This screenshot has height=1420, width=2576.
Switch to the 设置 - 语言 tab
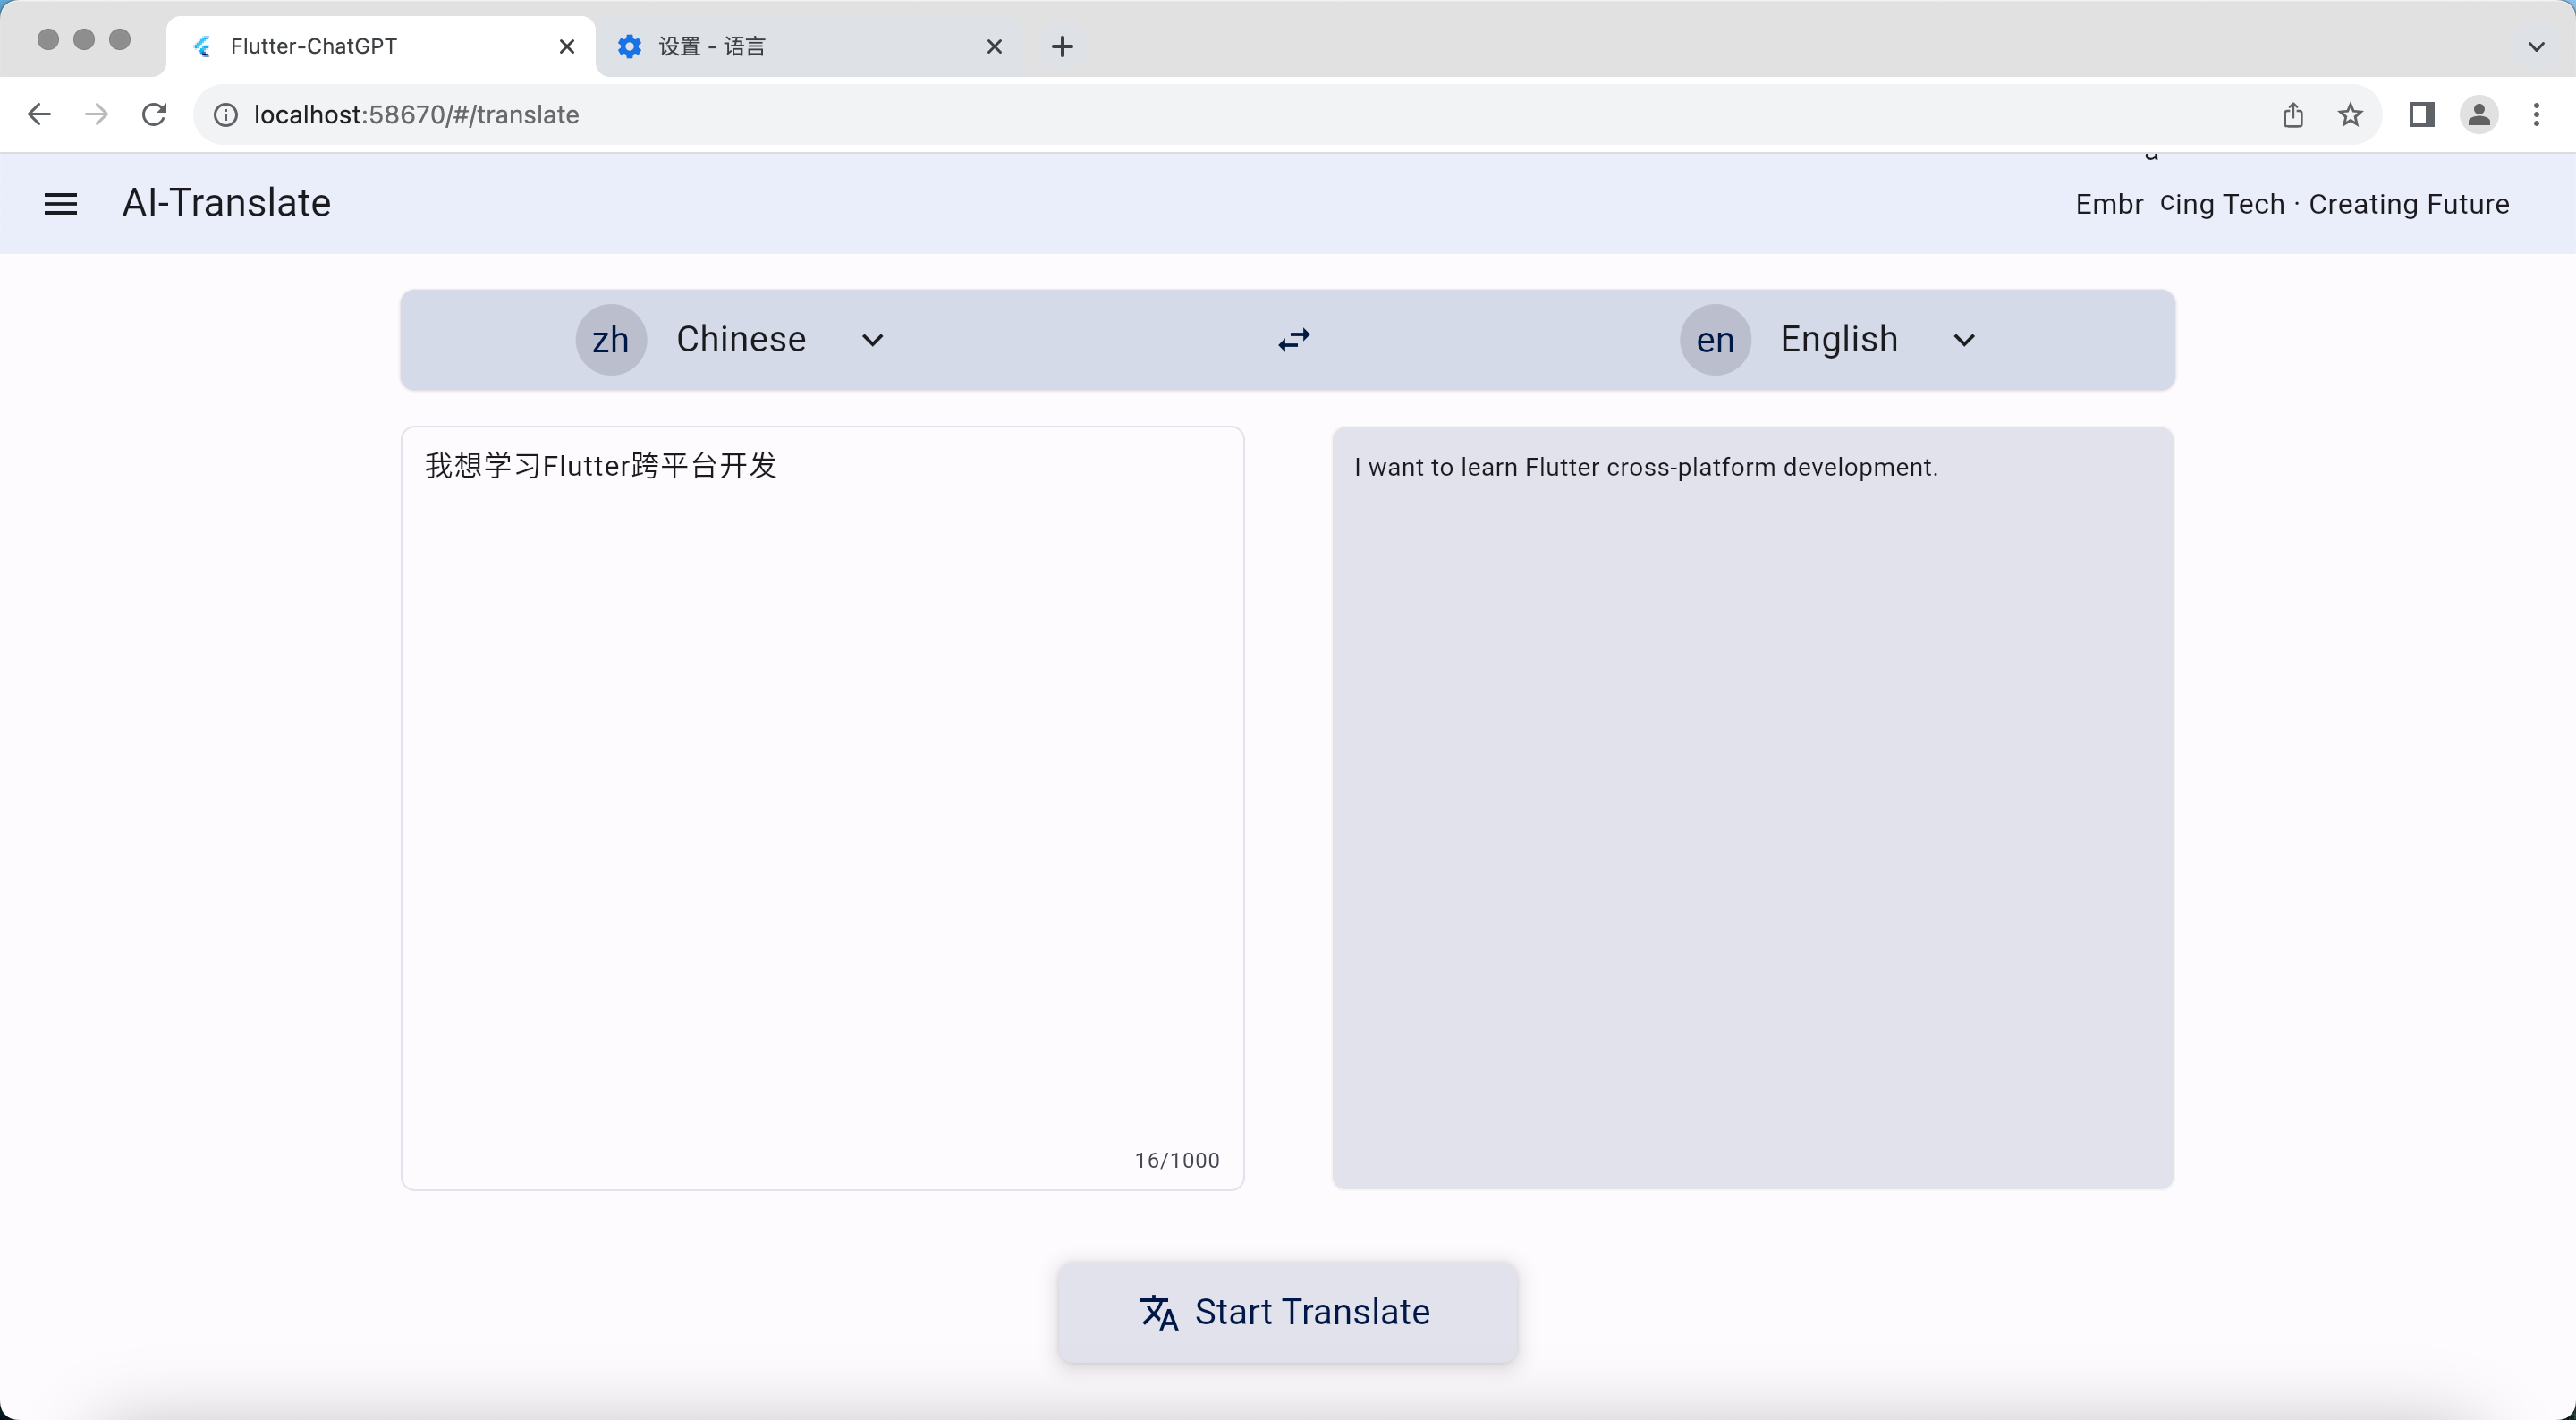coord(790,46)
